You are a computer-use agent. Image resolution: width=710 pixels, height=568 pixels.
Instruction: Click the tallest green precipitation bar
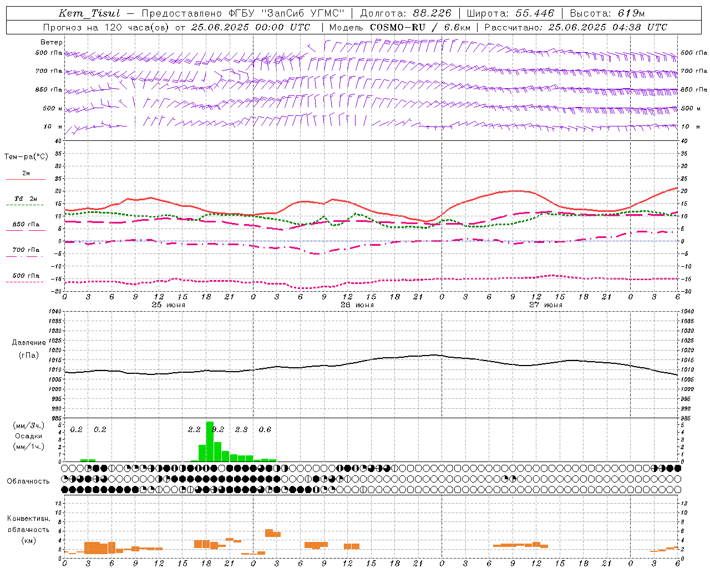(x=210, y=442)
